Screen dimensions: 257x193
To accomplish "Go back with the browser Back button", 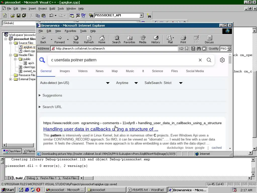I will 43,40.
